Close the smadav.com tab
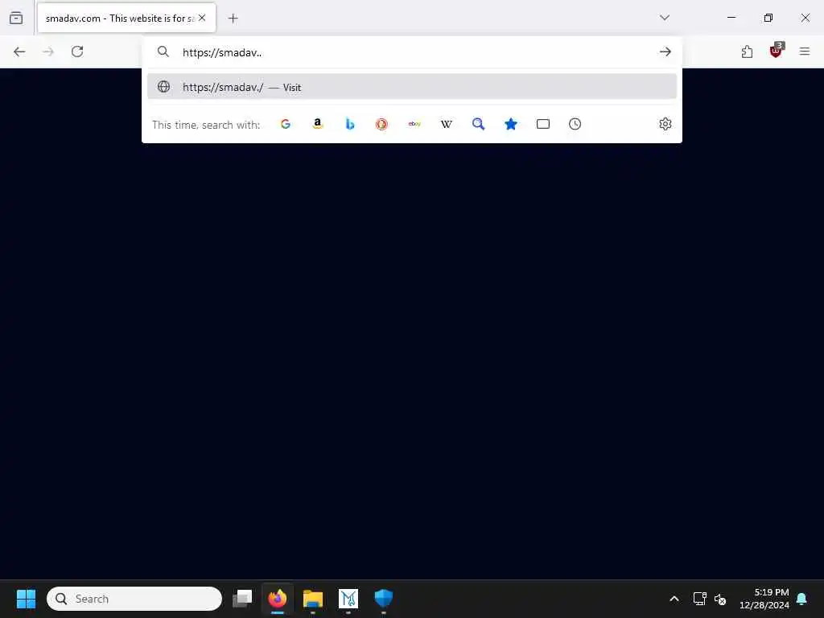 (x=202, y=18)
